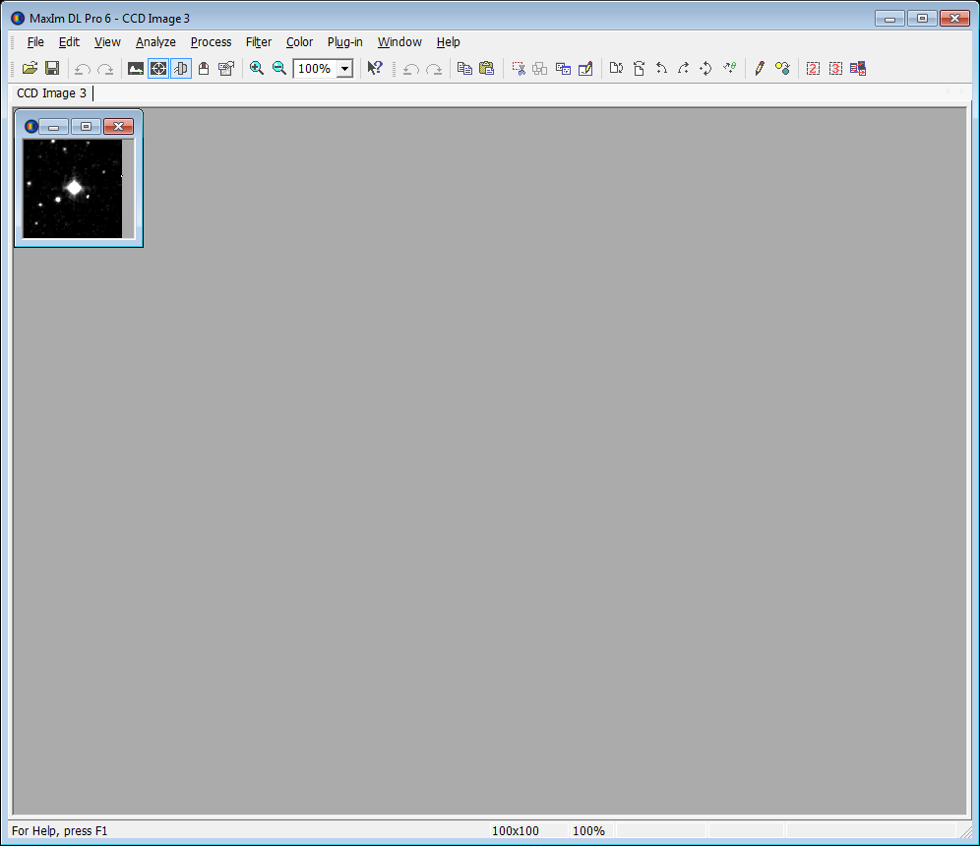Click the Bin 2 red number icon
The width and height of the screenshot is (980, 846).
click(813, 68)
